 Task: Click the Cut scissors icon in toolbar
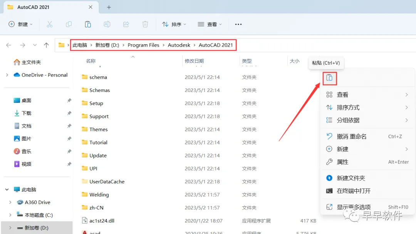50,24
